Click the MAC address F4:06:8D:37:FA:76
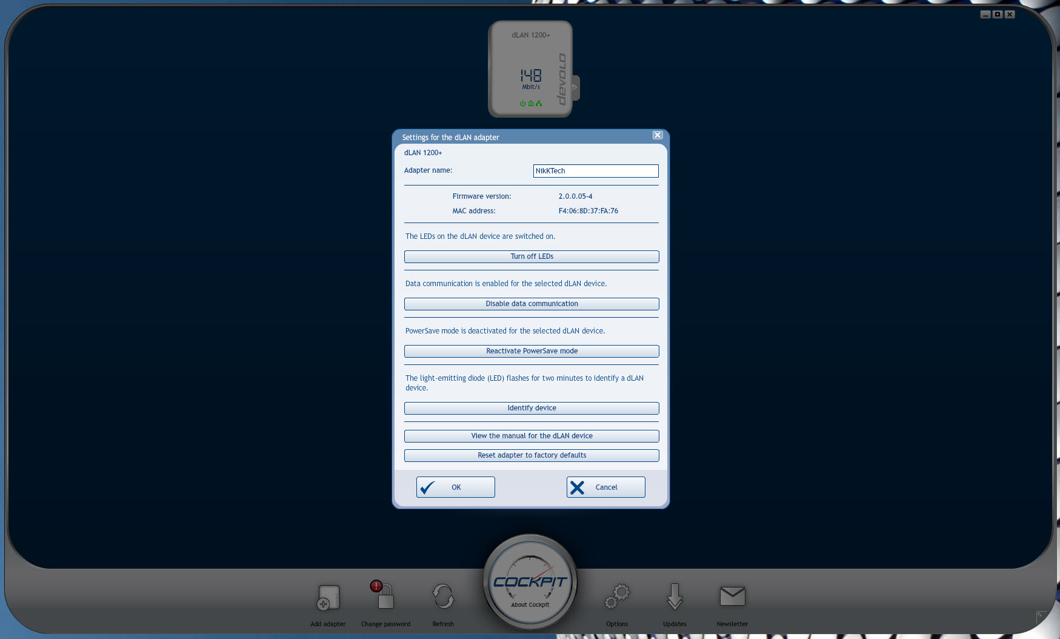 coord(588,211)
